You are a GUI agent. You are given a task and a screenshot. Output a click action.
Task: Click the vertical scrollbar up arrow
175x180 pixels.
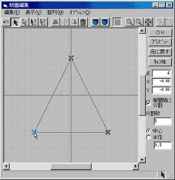142,31
